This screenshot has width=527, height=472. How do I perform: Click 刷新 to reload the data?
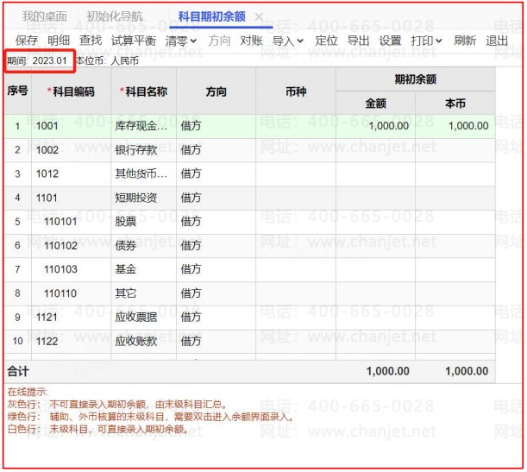click(x=465, y=41)
